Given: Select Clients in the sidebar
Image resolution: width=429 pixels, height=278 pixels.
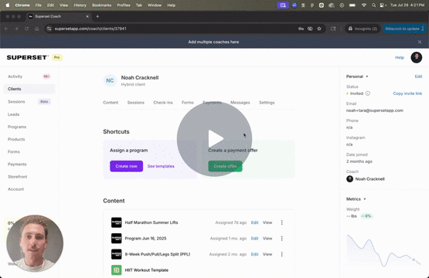Looking at the screenshot, I should tap(29, 89).
